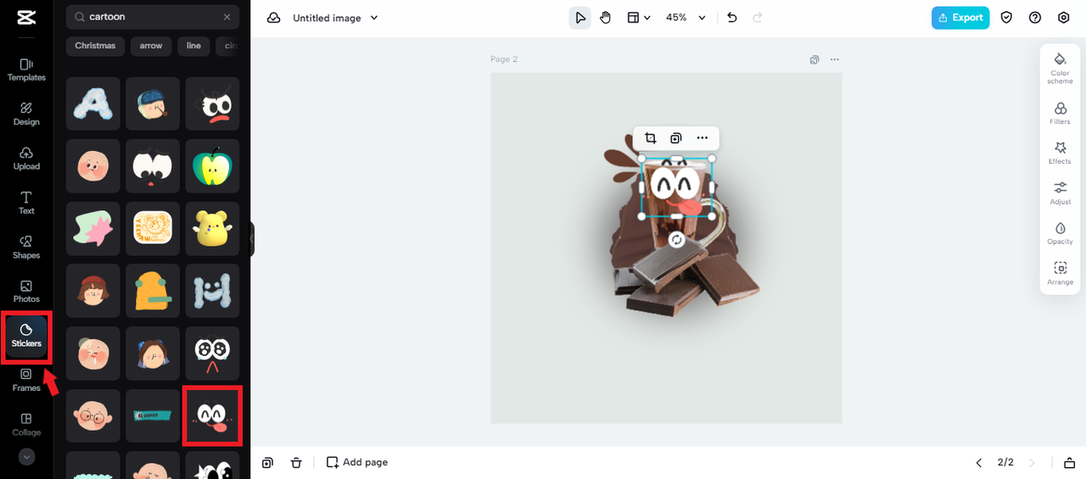Select the hand pan tool
1086x479 pixels.
[606, 18]
